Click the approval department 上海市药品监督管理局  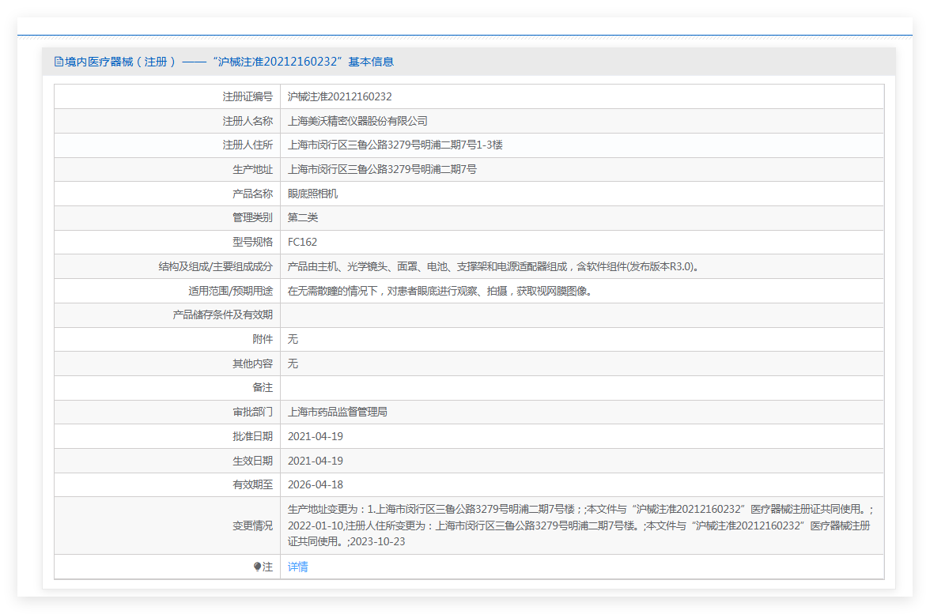[337, 412]
